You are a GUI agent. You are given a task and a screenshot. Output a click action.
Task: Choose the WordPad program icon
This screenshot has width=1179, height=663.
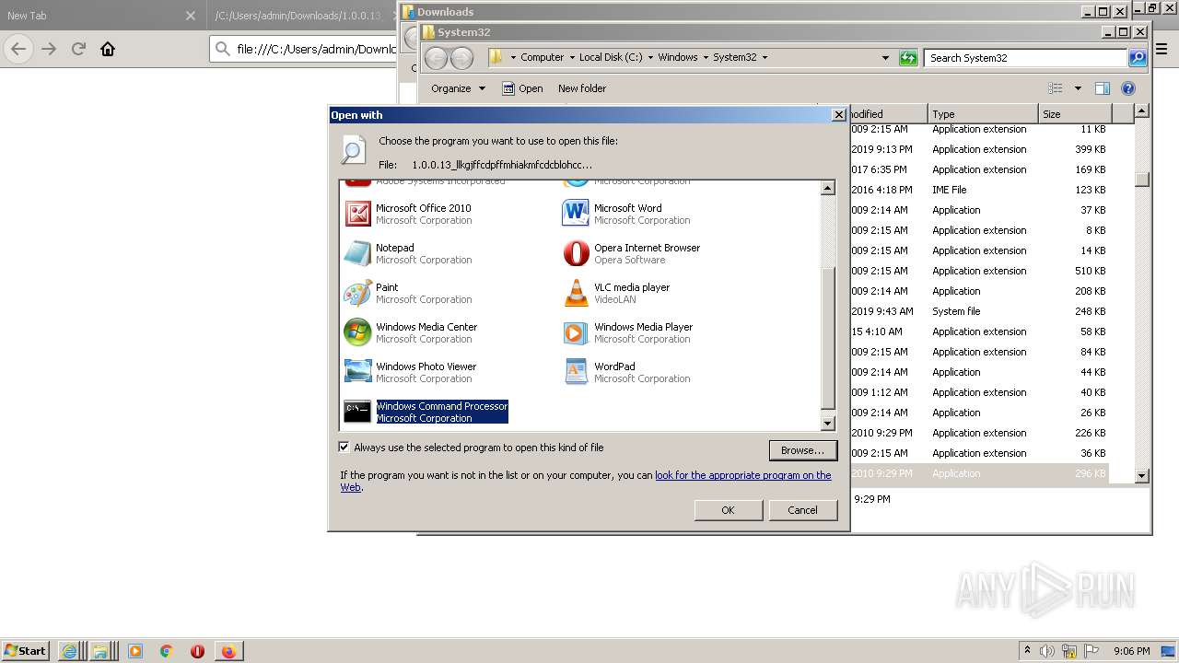(x=576, y=372)
